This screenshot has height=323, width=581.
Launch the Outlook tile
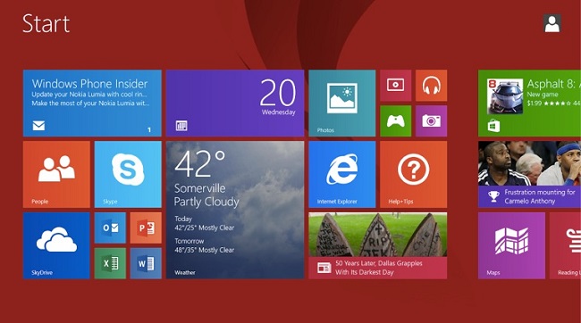pyautogui.click(x=110, y=228)
